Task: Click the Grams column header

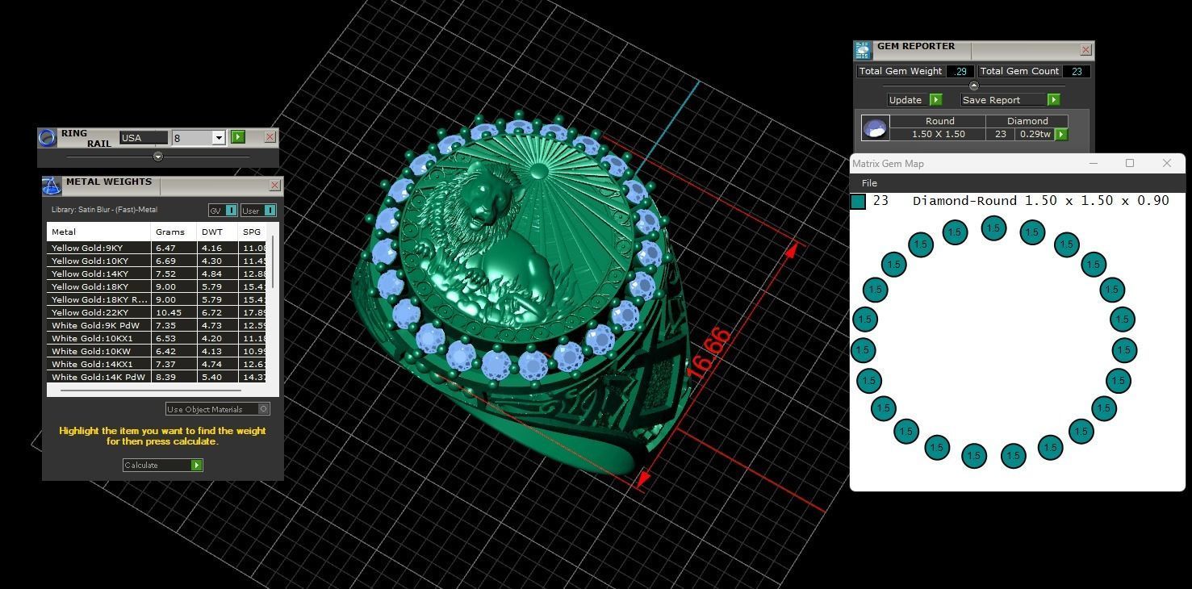Action: coord(174,232)
